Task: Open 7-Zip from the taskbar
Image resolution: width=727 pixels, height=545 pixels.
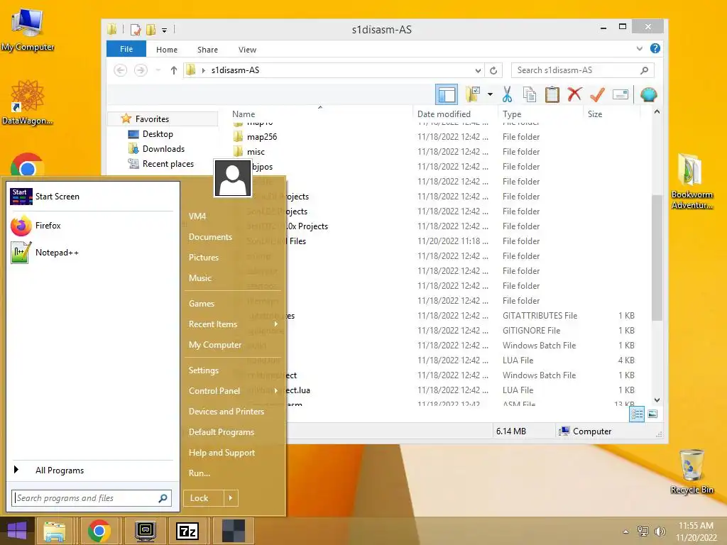Action: pyautogui.click(x=187, y=531)
